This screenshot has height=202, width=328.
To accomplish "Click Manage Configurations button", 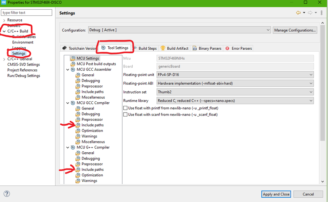I will click(x=295, y=30).
